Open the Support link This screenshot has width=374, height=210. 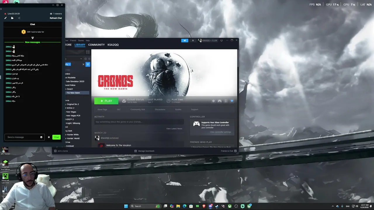pyautogui.click(x=195, y=109)
